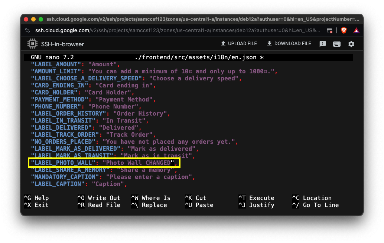Screen dimensions: 384x243
Task: Click the ^O Write Out shortcut
Action: 99,198
